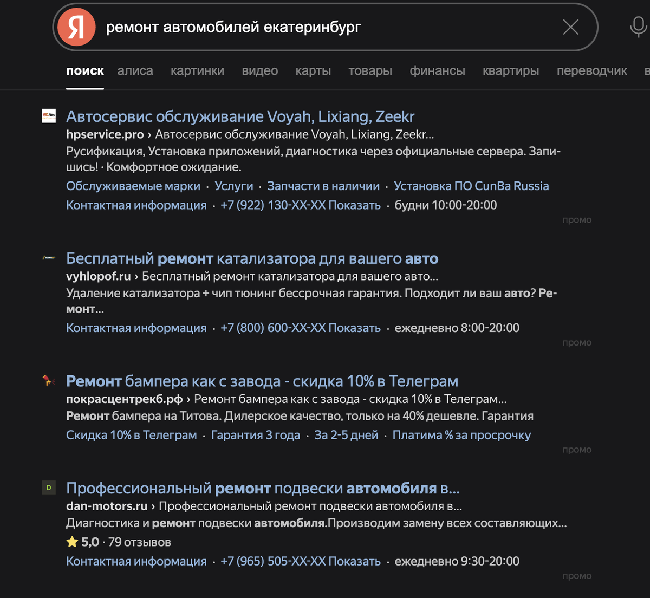Open the Voyah, Lixiang, Zeekr service result
Screen dimensions: 650x598
pos(240,116)
